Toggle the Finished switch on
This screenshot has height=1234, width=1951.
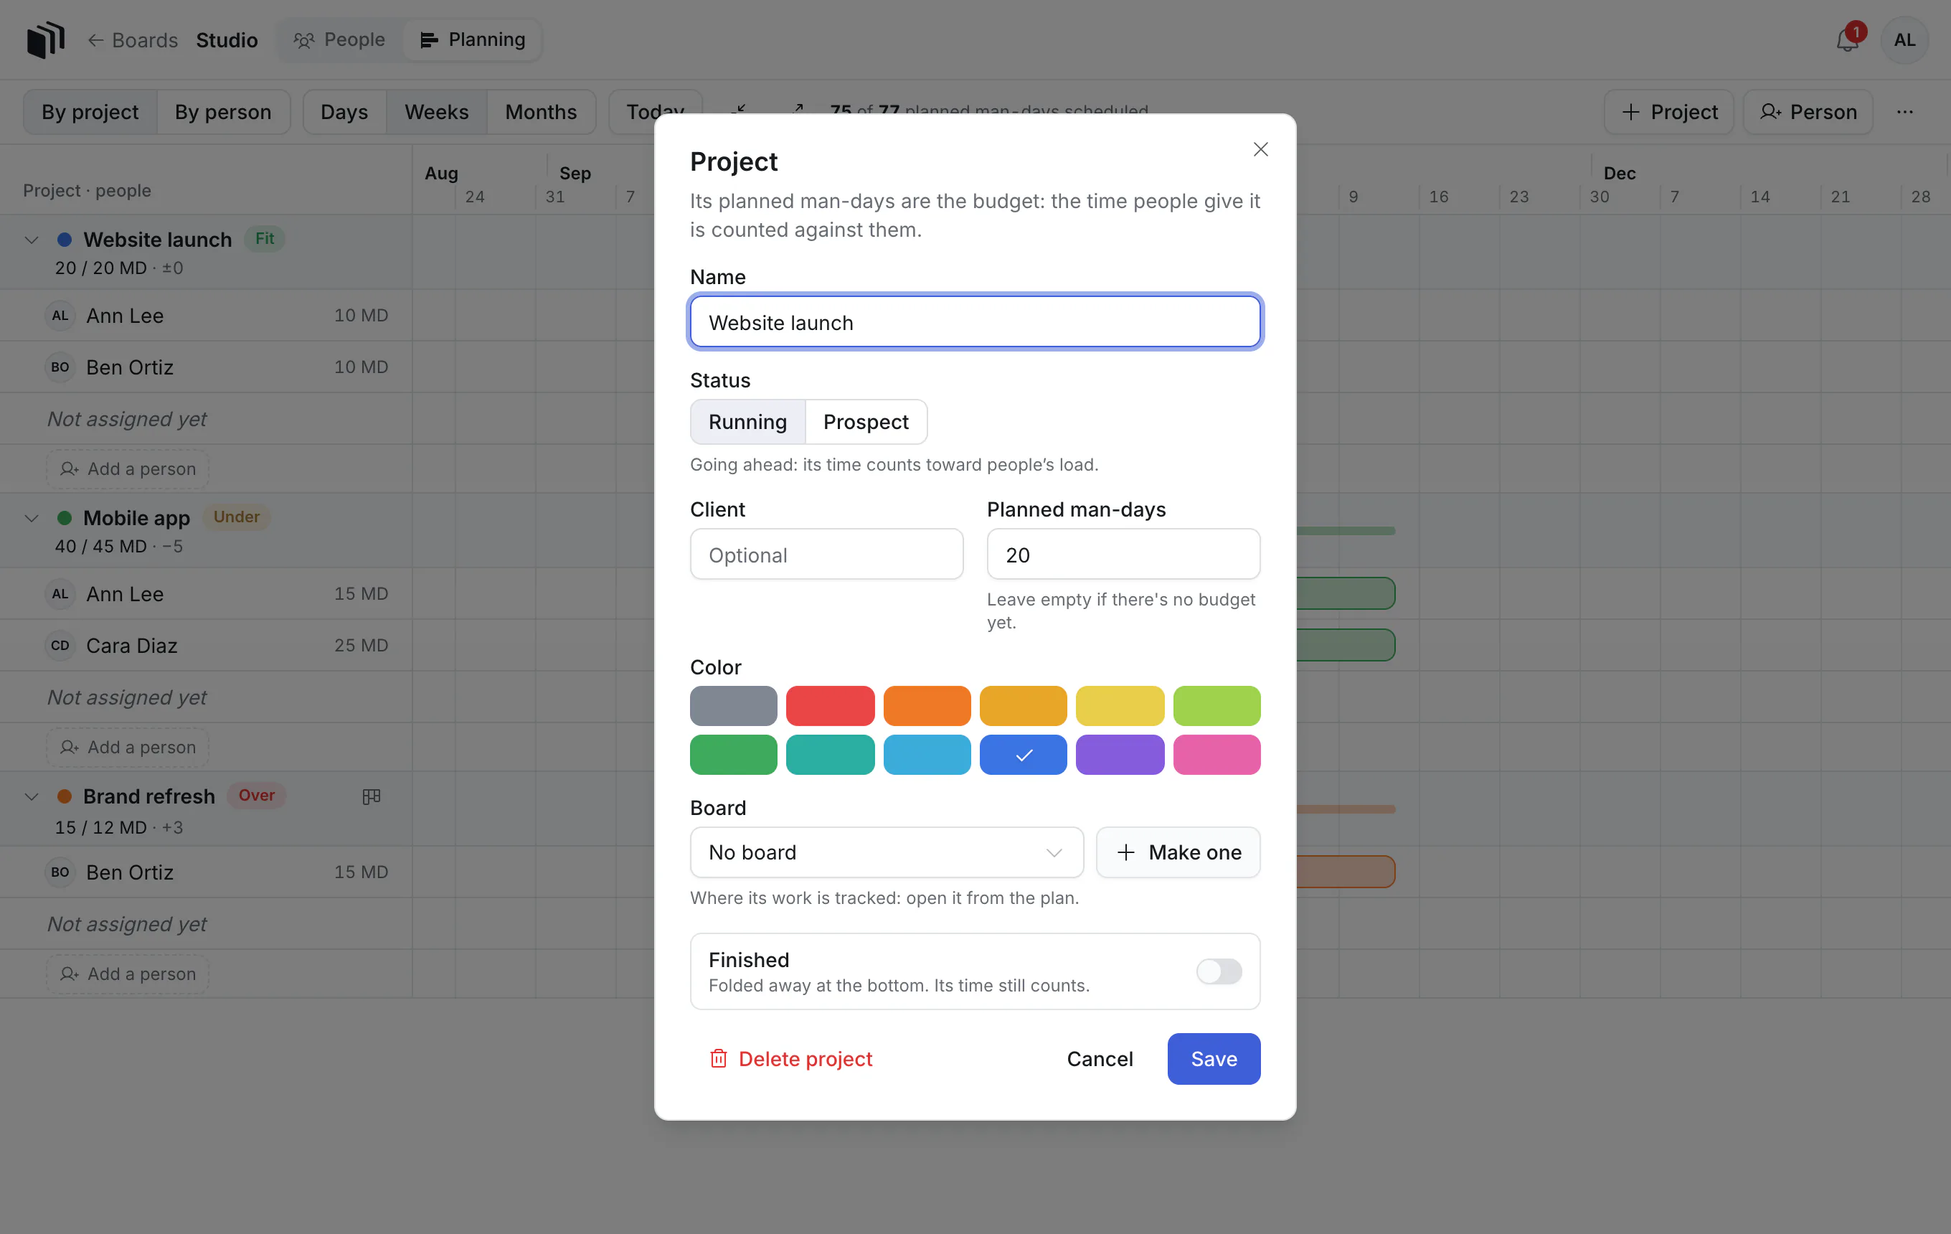pos(1219,971)
